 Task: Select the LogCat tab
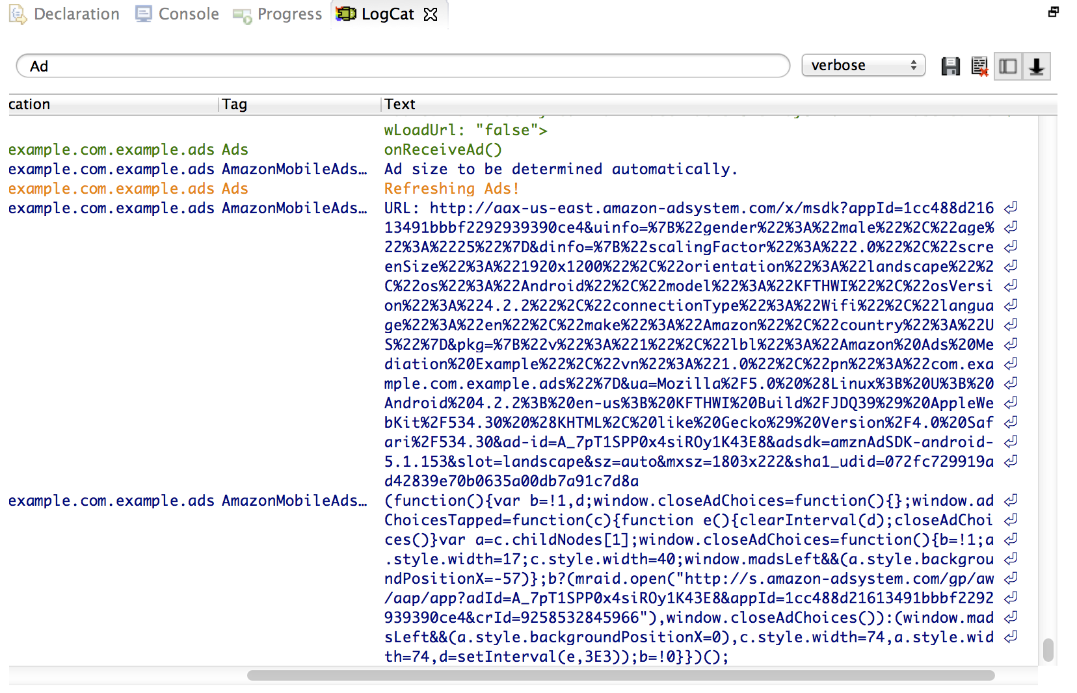pyautogui.click(x=387, y=14)
